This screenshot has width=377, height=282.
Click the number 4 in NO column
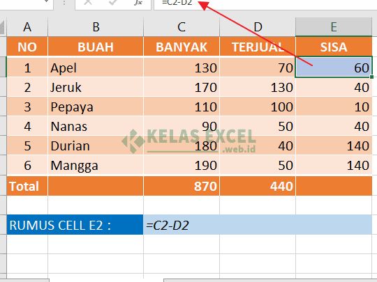(x=27, y=126)
